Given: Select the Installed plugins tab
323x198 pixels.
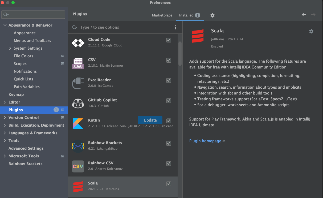Looking at the screenshot, I should (187, 15).
